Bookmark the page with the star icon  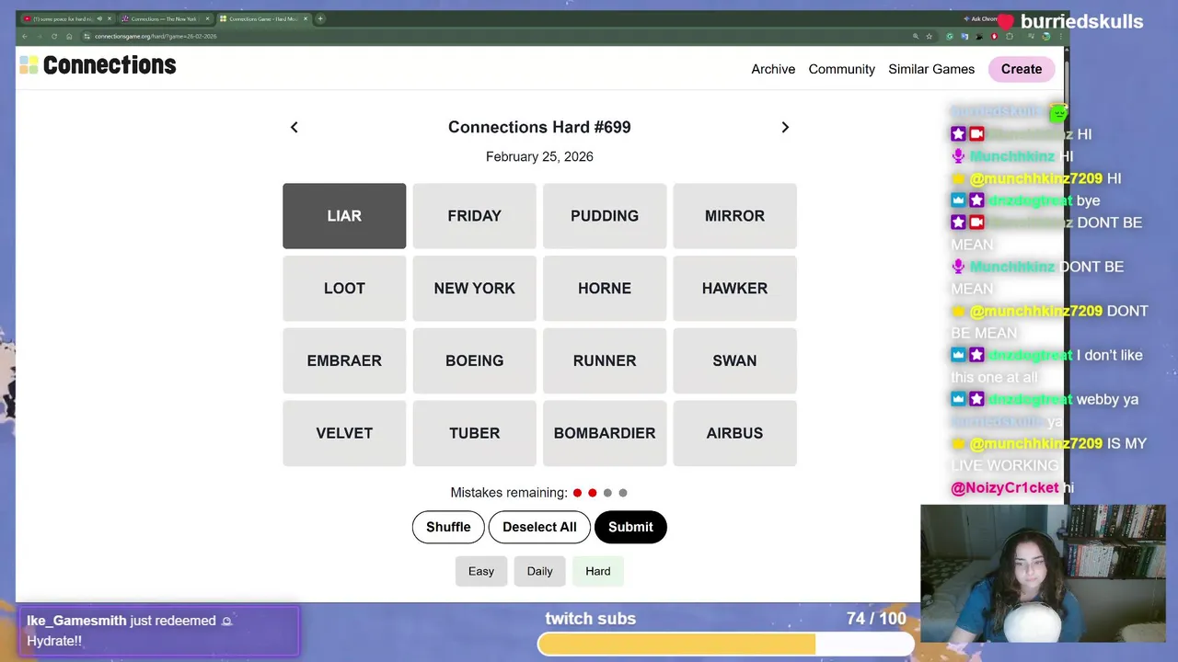click(929, 37)
